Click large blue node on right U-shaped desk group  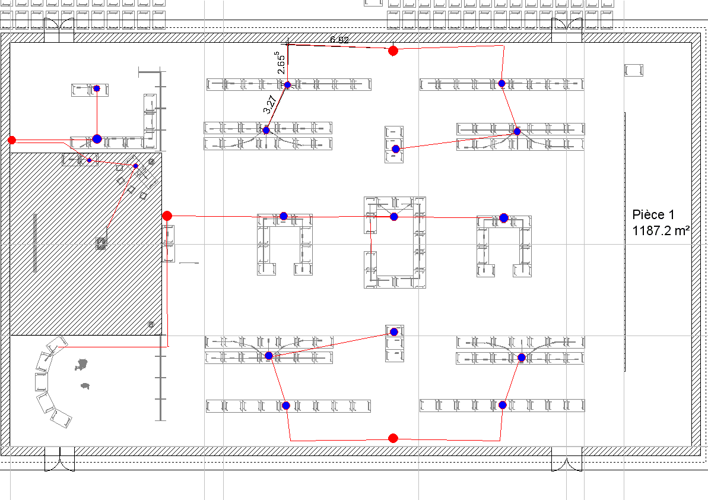[504, 218]
